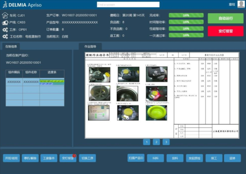Screen dimensions: 246x174
Task: Click the DELMIA Apriso logo icon
Action: pos(5,5)
